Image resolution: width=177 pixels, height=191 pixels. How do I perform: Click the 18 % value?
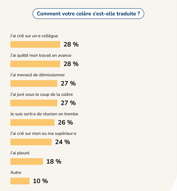(54, 162)
